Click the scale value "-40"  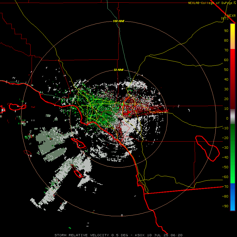pos(225,157)
